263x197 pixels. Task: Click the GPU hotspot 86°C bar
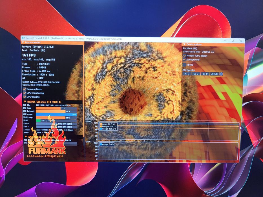(x=56, y=111)
